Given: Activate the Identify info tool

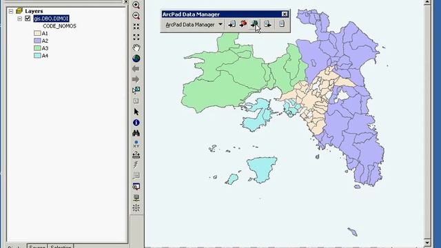Looking at the screenshot, I should click(136, 123).
